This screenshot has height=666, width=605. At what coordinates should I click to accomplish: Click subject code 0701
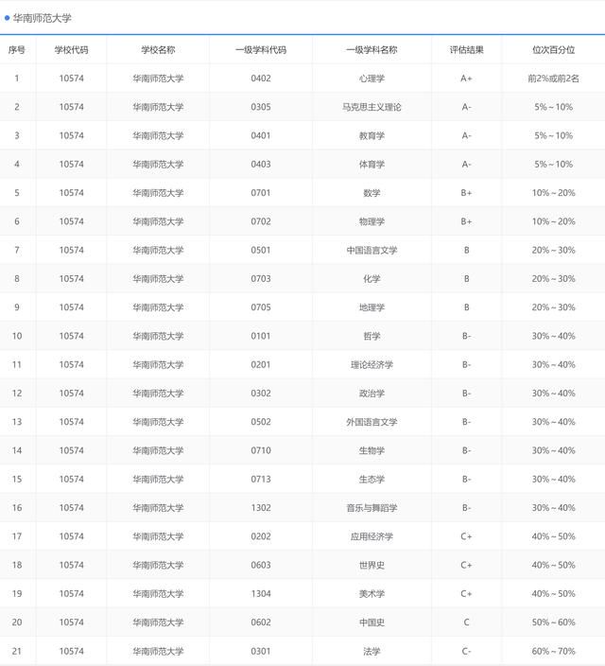pos(261,193)
